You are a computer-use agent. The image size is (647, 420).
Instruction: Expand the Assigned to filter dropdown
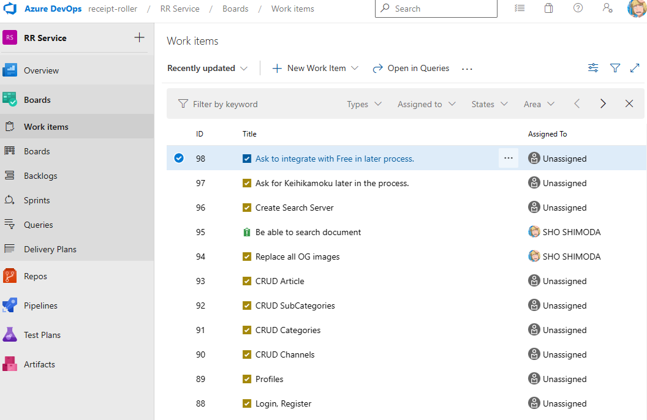pyautogui.click(x=426, y=103)
